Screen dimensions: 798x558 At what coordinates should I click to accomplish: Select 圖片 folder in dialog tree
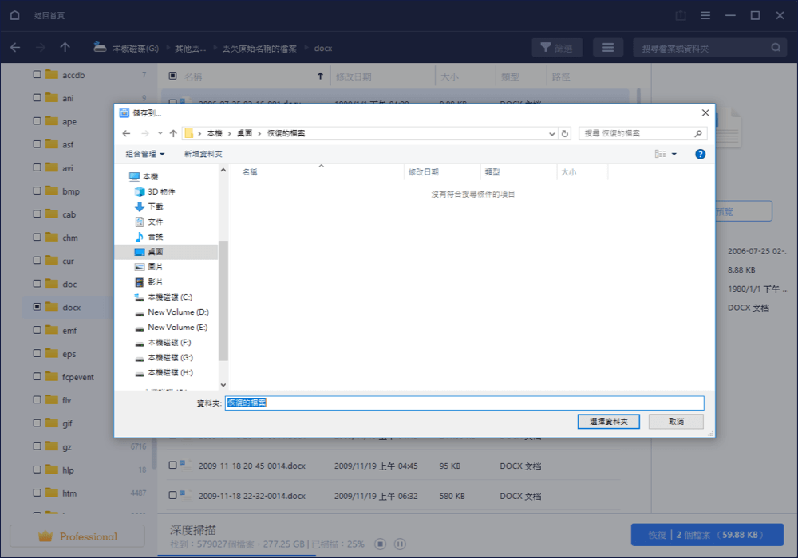click(156, 267)
